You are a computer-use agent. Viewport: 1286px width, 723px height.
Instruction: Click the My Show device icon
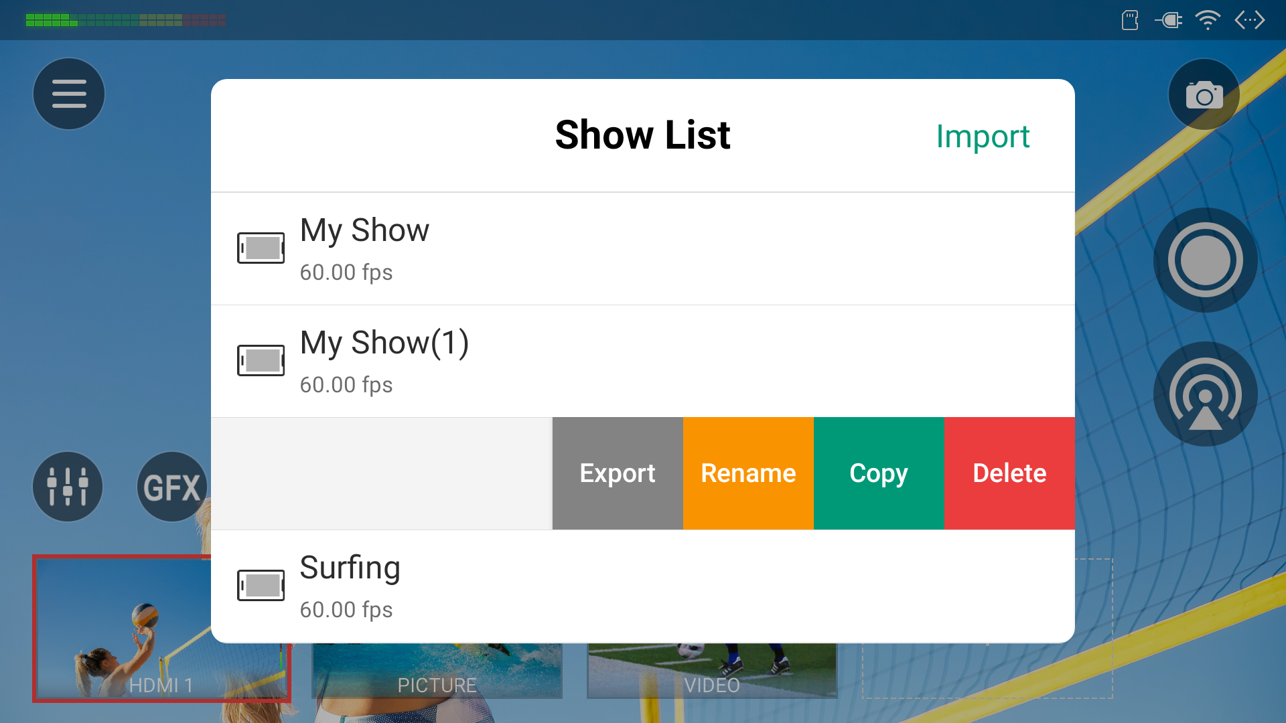261,248
